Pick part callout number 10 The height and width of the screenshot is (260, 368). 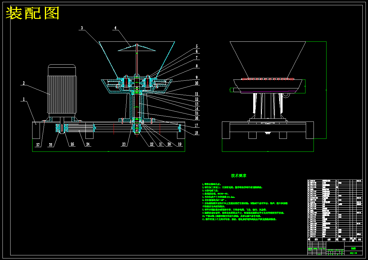(x=197, y=83)
